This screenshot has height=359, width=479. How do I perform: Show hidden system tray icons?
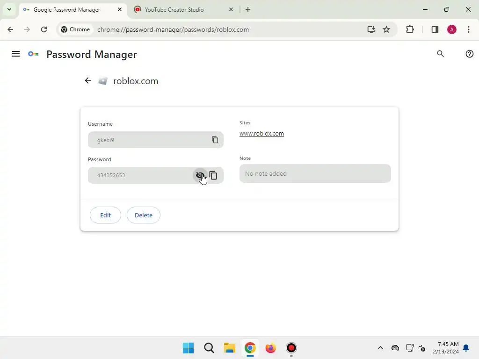tap(380, 348)
